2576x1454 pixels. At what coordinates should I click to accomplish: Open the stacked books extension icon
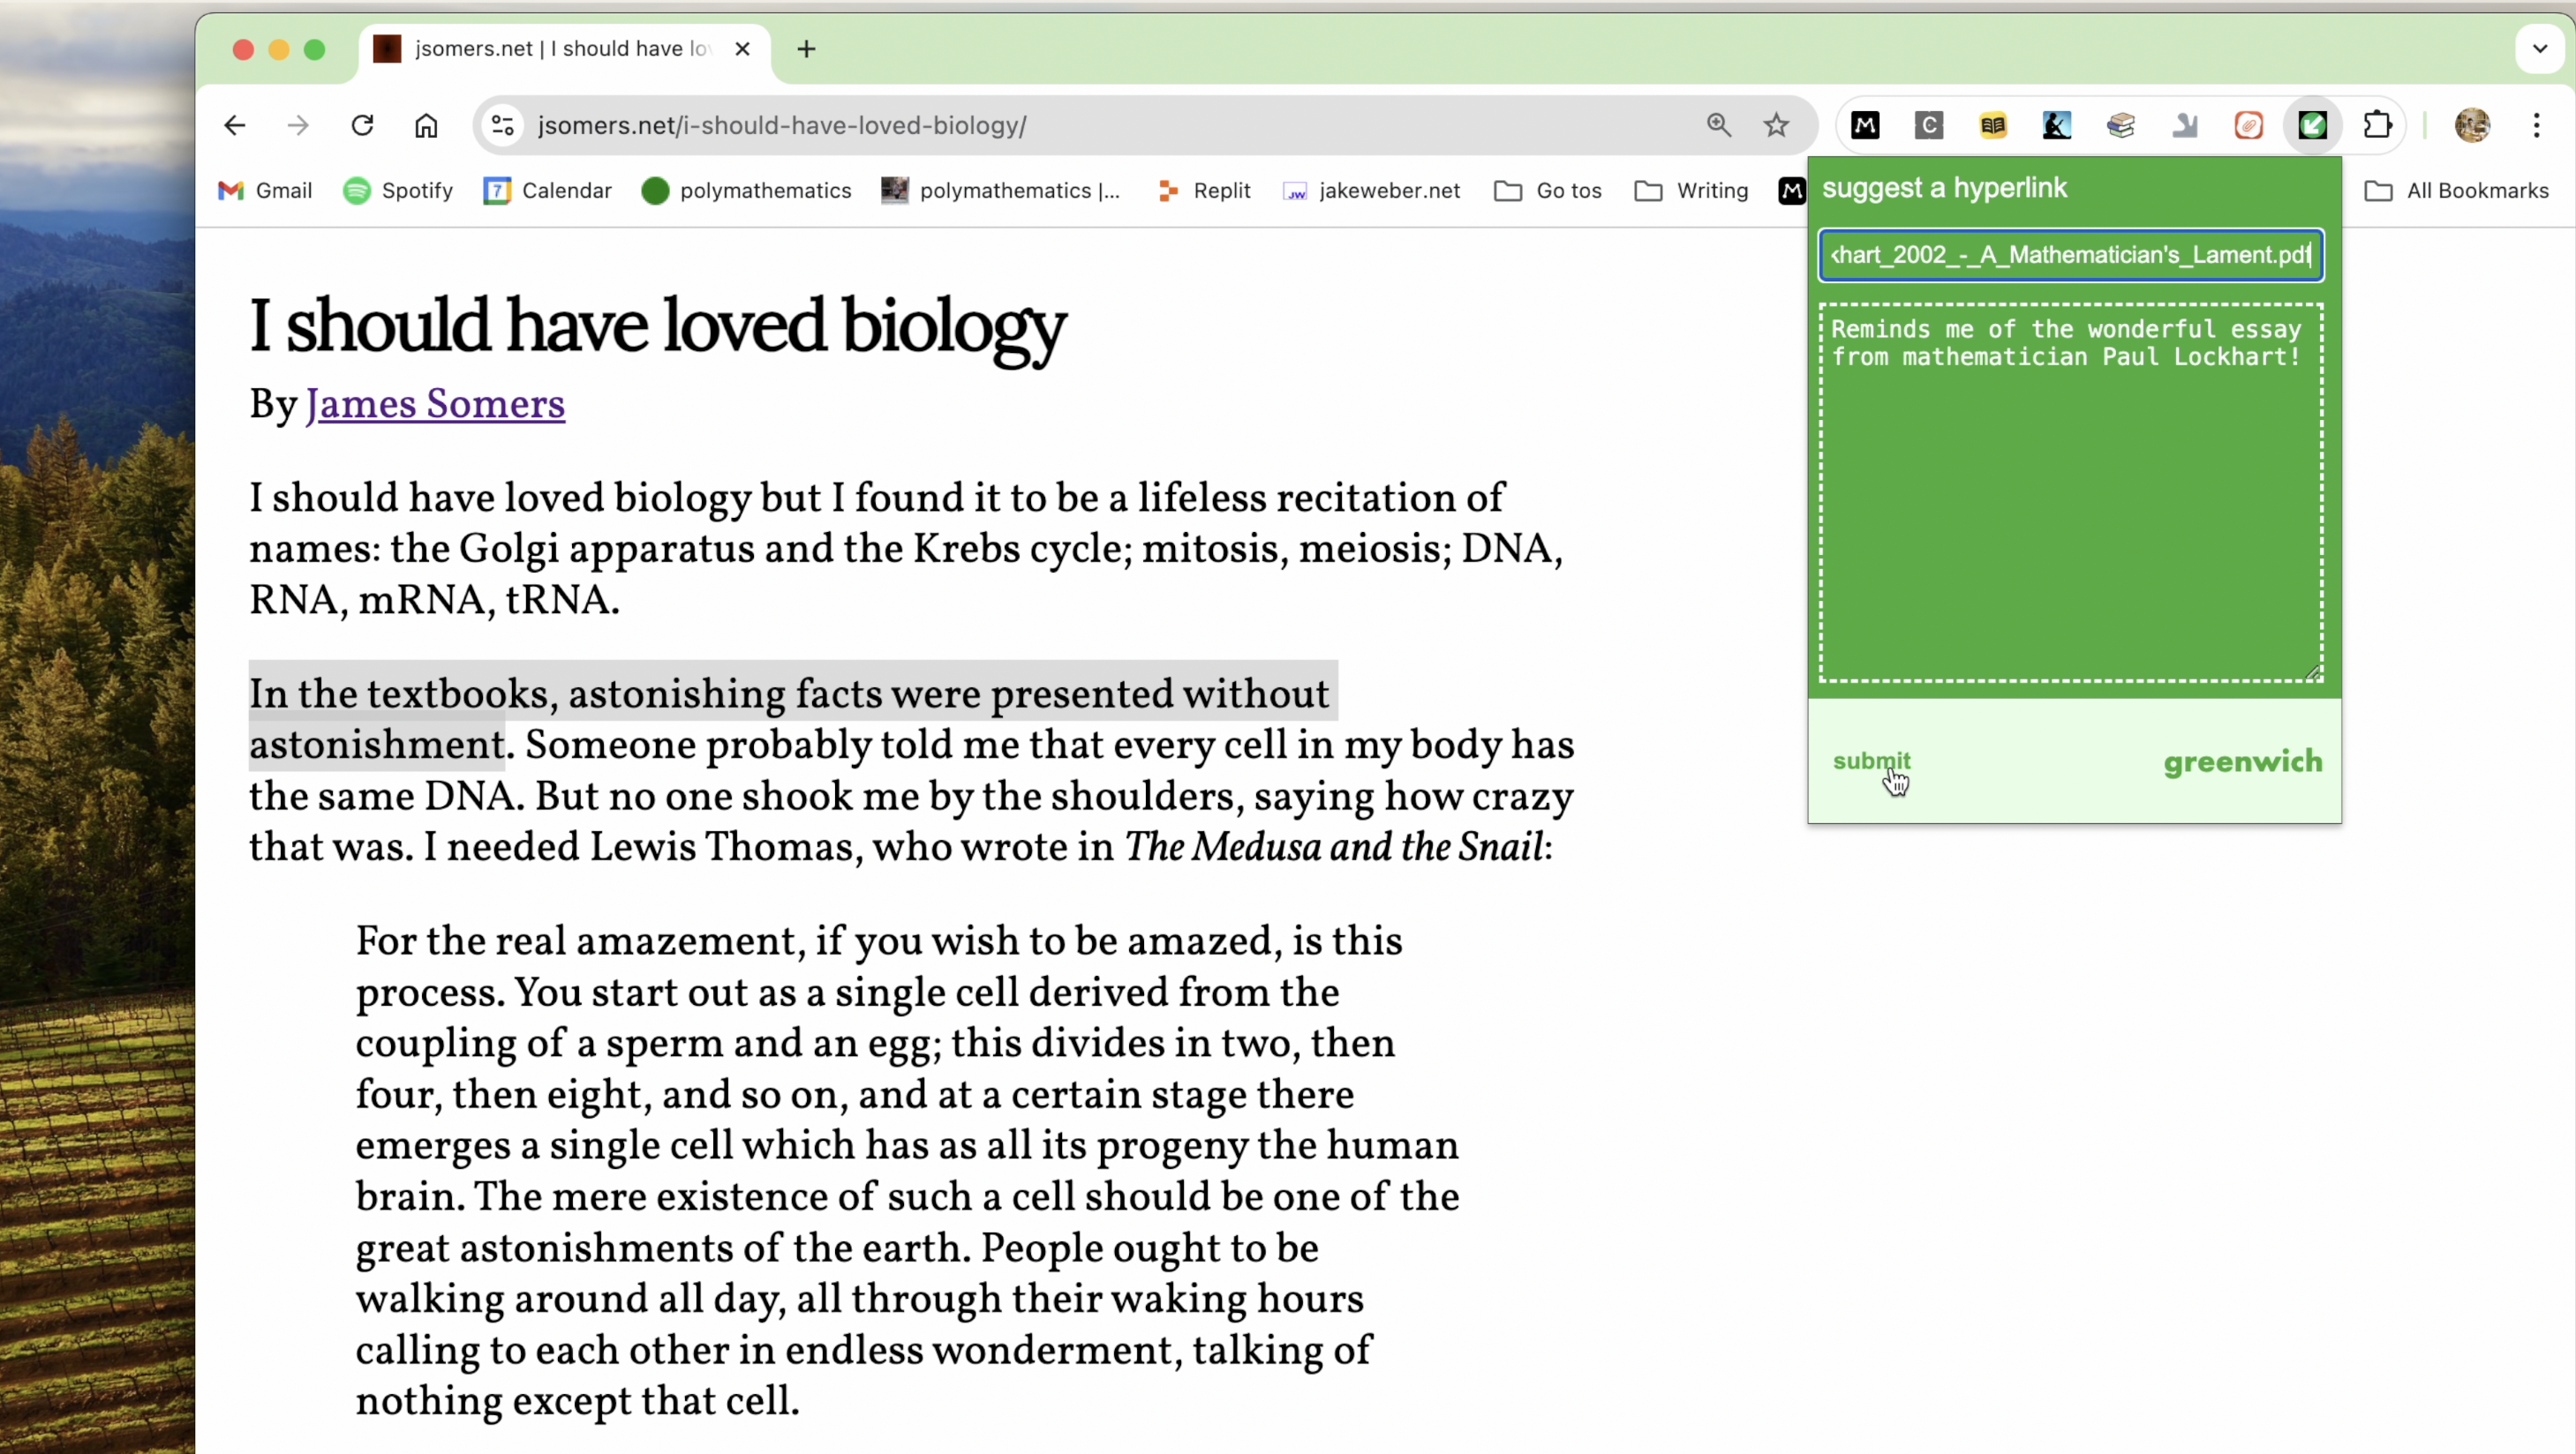point(2121,125)
